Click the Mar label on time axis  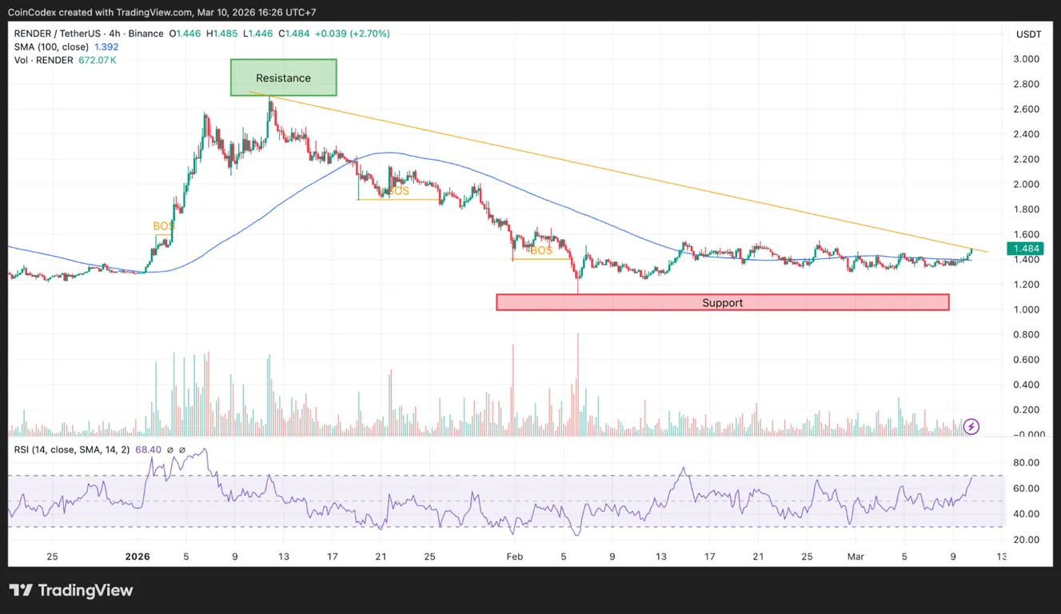(x=856, y=556)
